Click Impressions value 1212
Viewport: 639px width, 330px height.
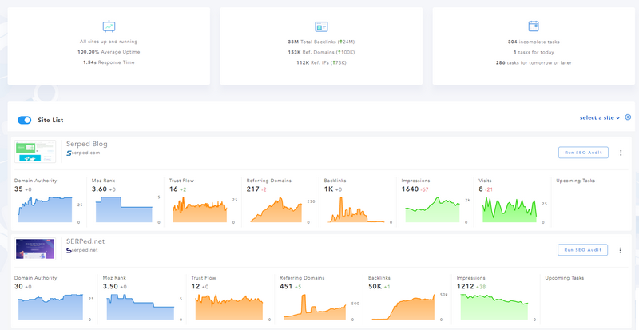(x=465, y=286)
